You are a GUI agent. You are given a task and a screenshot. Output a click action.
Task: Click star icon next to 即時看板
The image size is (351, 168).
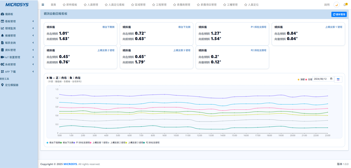tap(64, 5)
